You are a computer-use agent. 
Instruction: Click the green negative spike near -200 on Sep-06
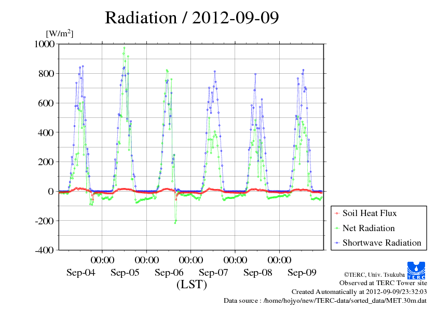pos(175,223)
